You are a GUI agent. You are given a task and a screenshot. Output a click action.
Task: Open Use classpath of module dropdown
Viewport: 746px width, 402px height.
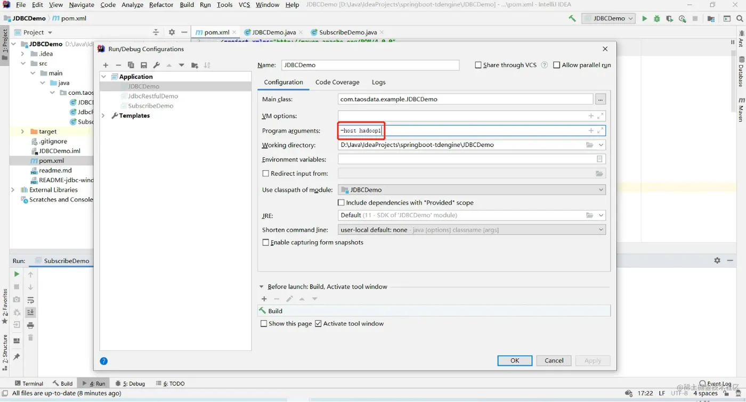click(x=472, y=190)
